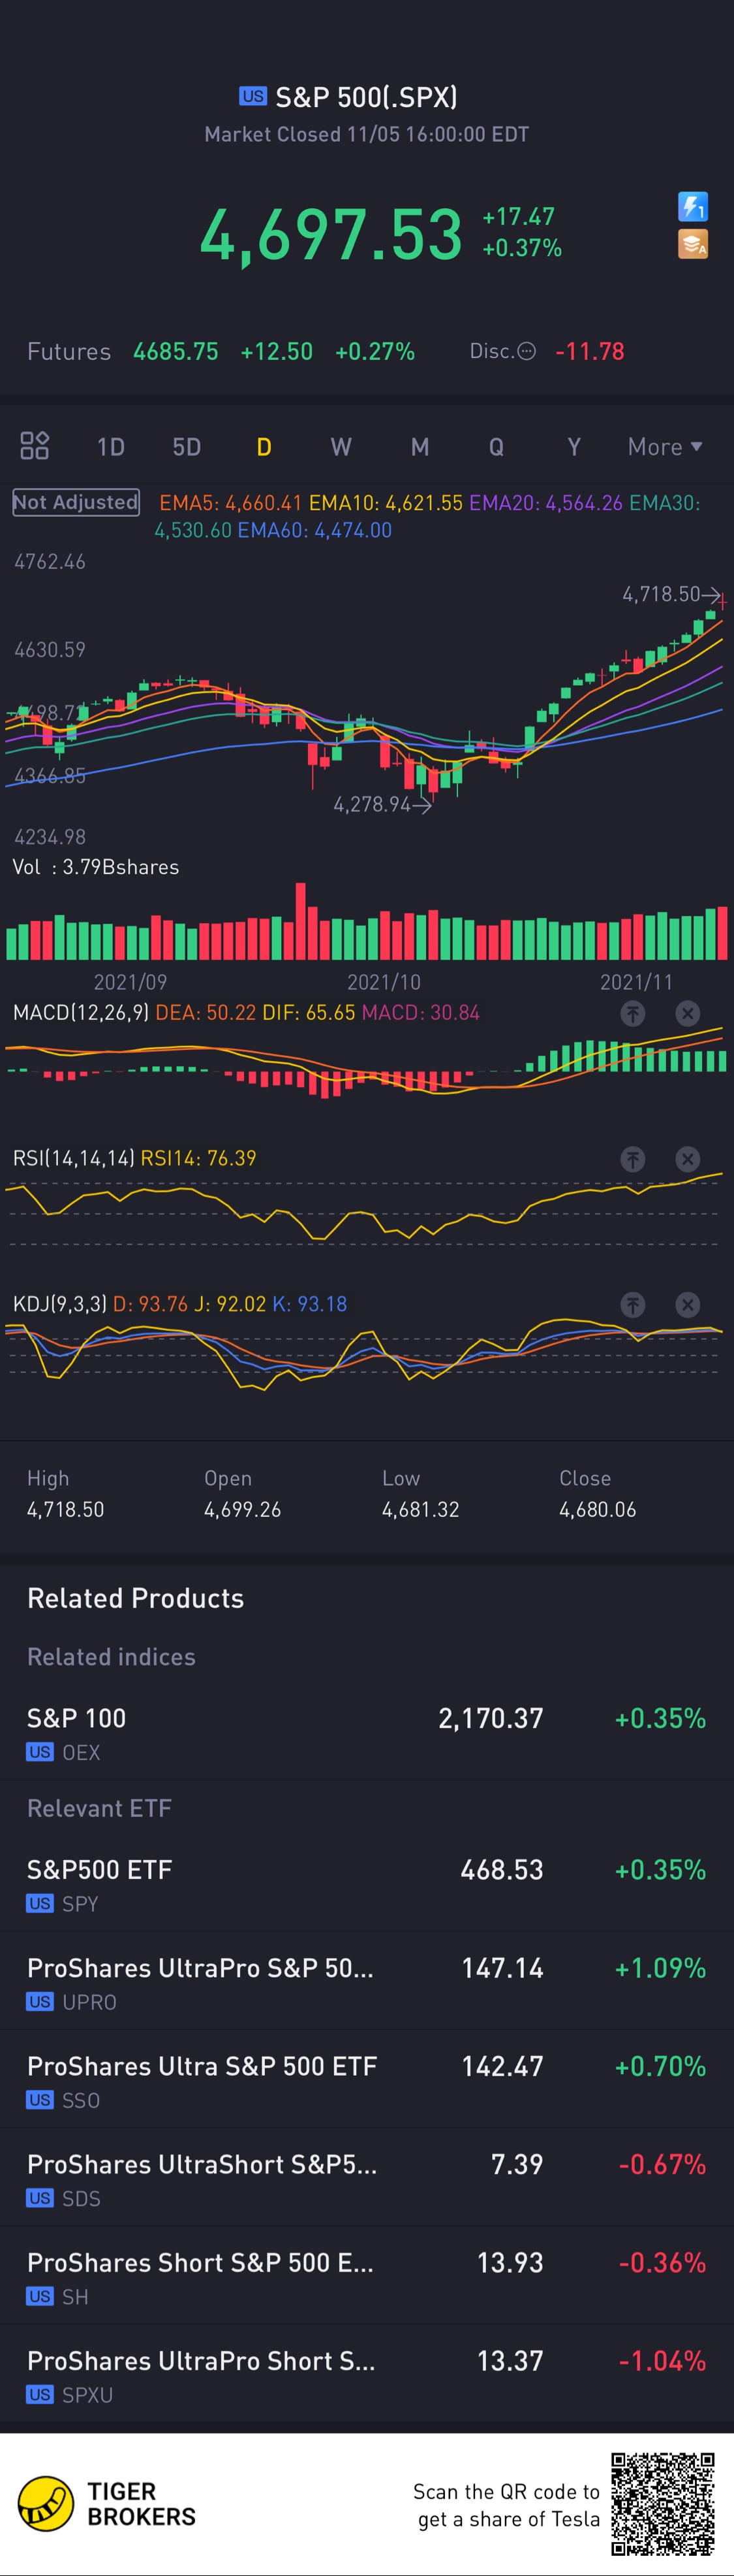Pin the MACD indicator to top

632,1013
